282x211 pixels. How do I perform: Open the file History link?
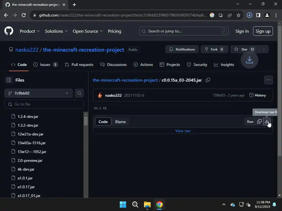(x=257, y=95)
